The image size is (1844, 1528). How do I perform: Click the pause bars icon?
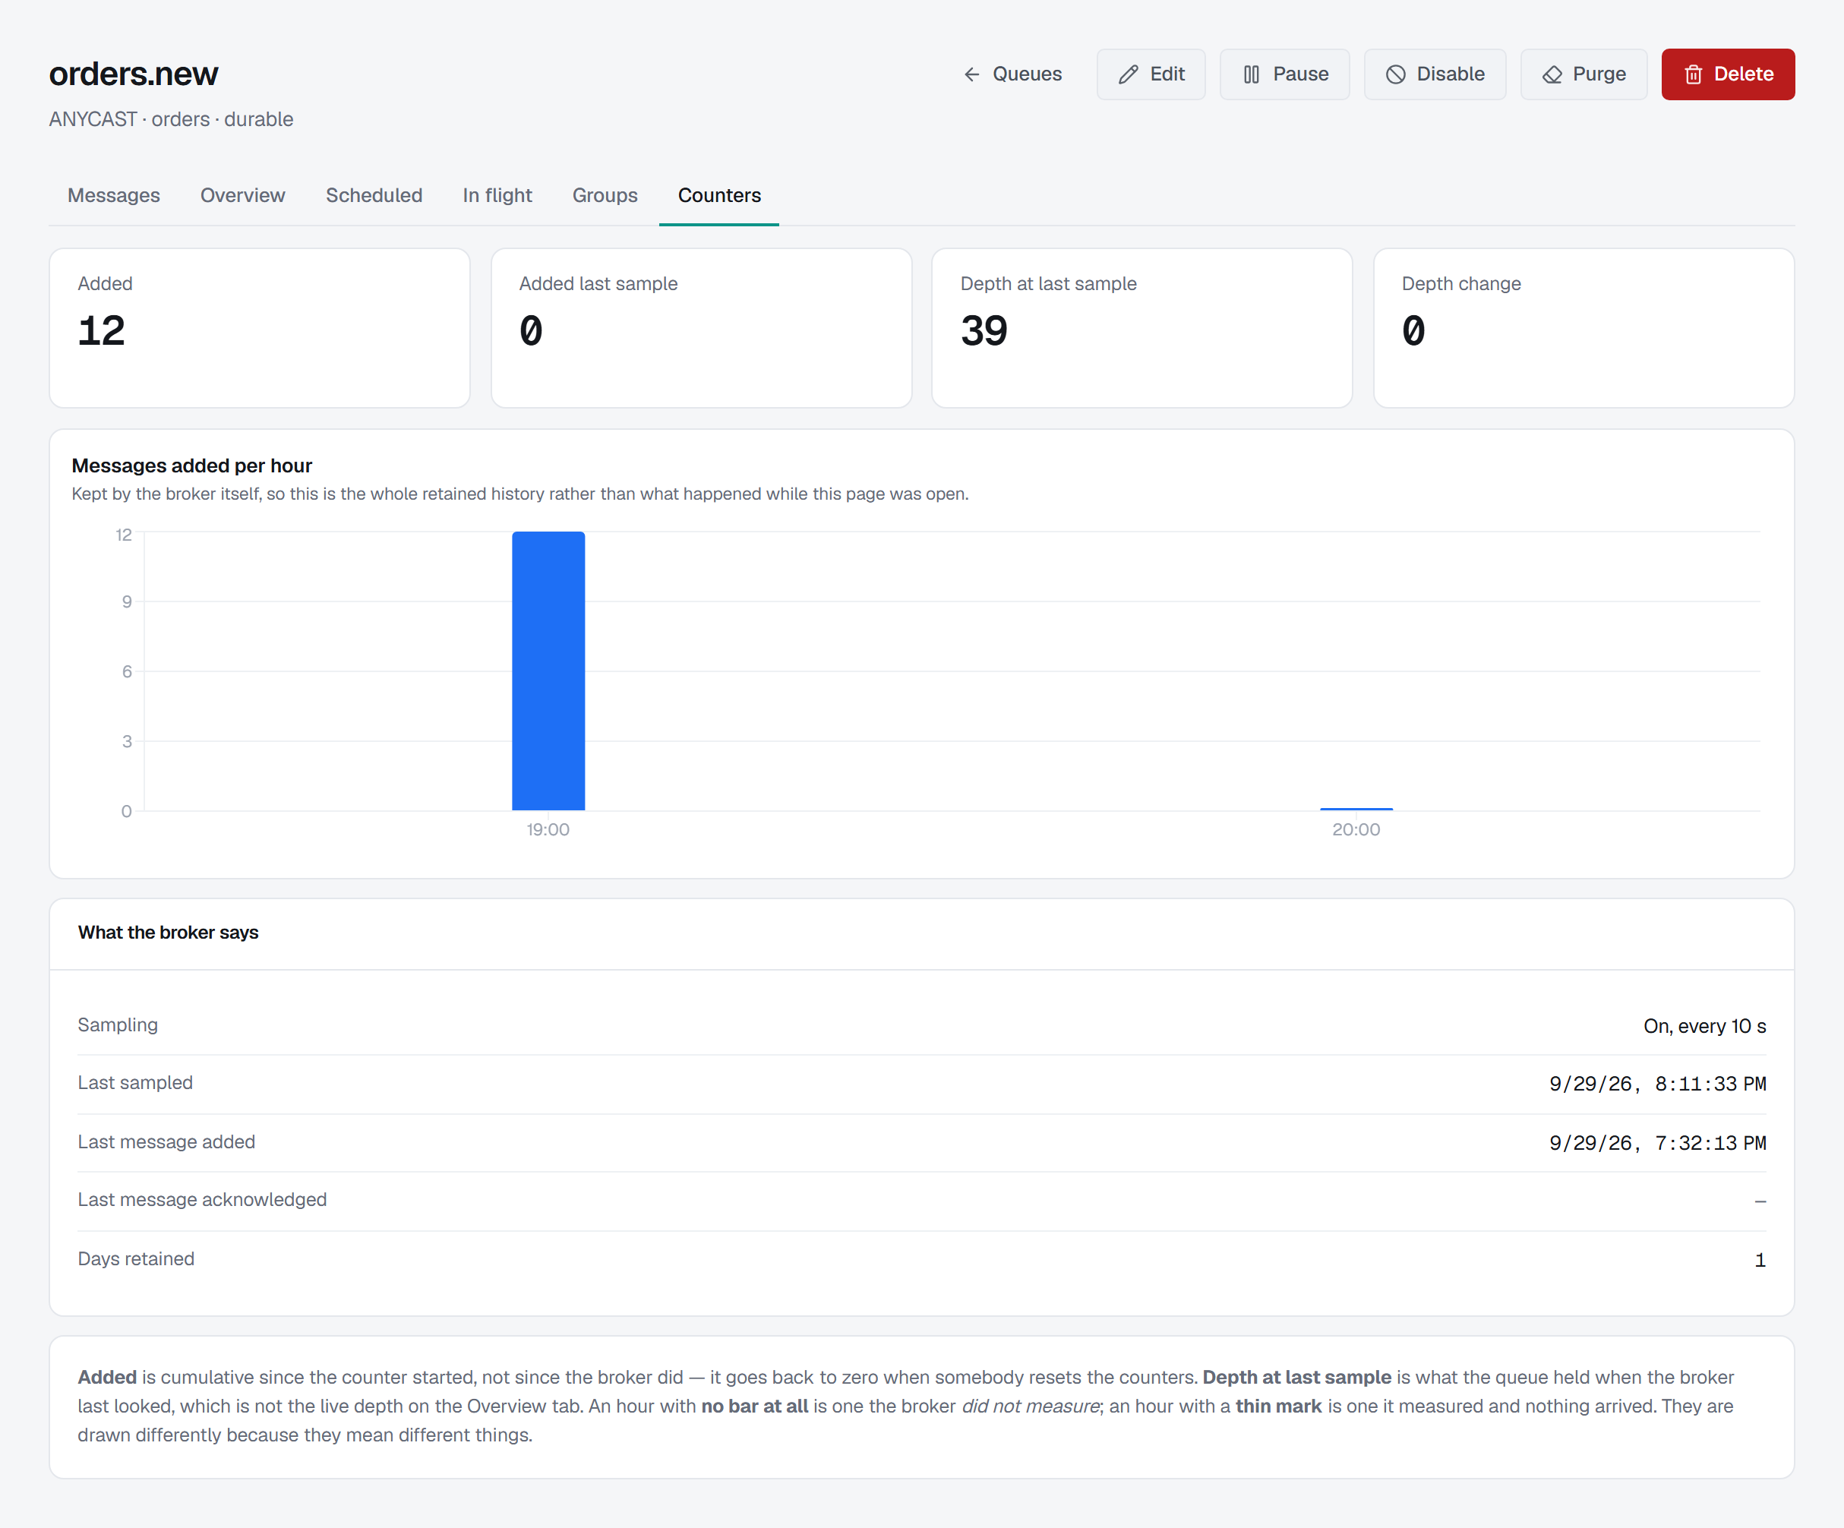click(1252, 74)
